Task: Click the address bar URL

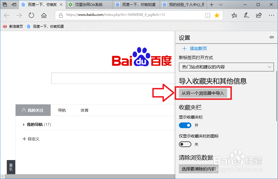Action: coord(116,15)
